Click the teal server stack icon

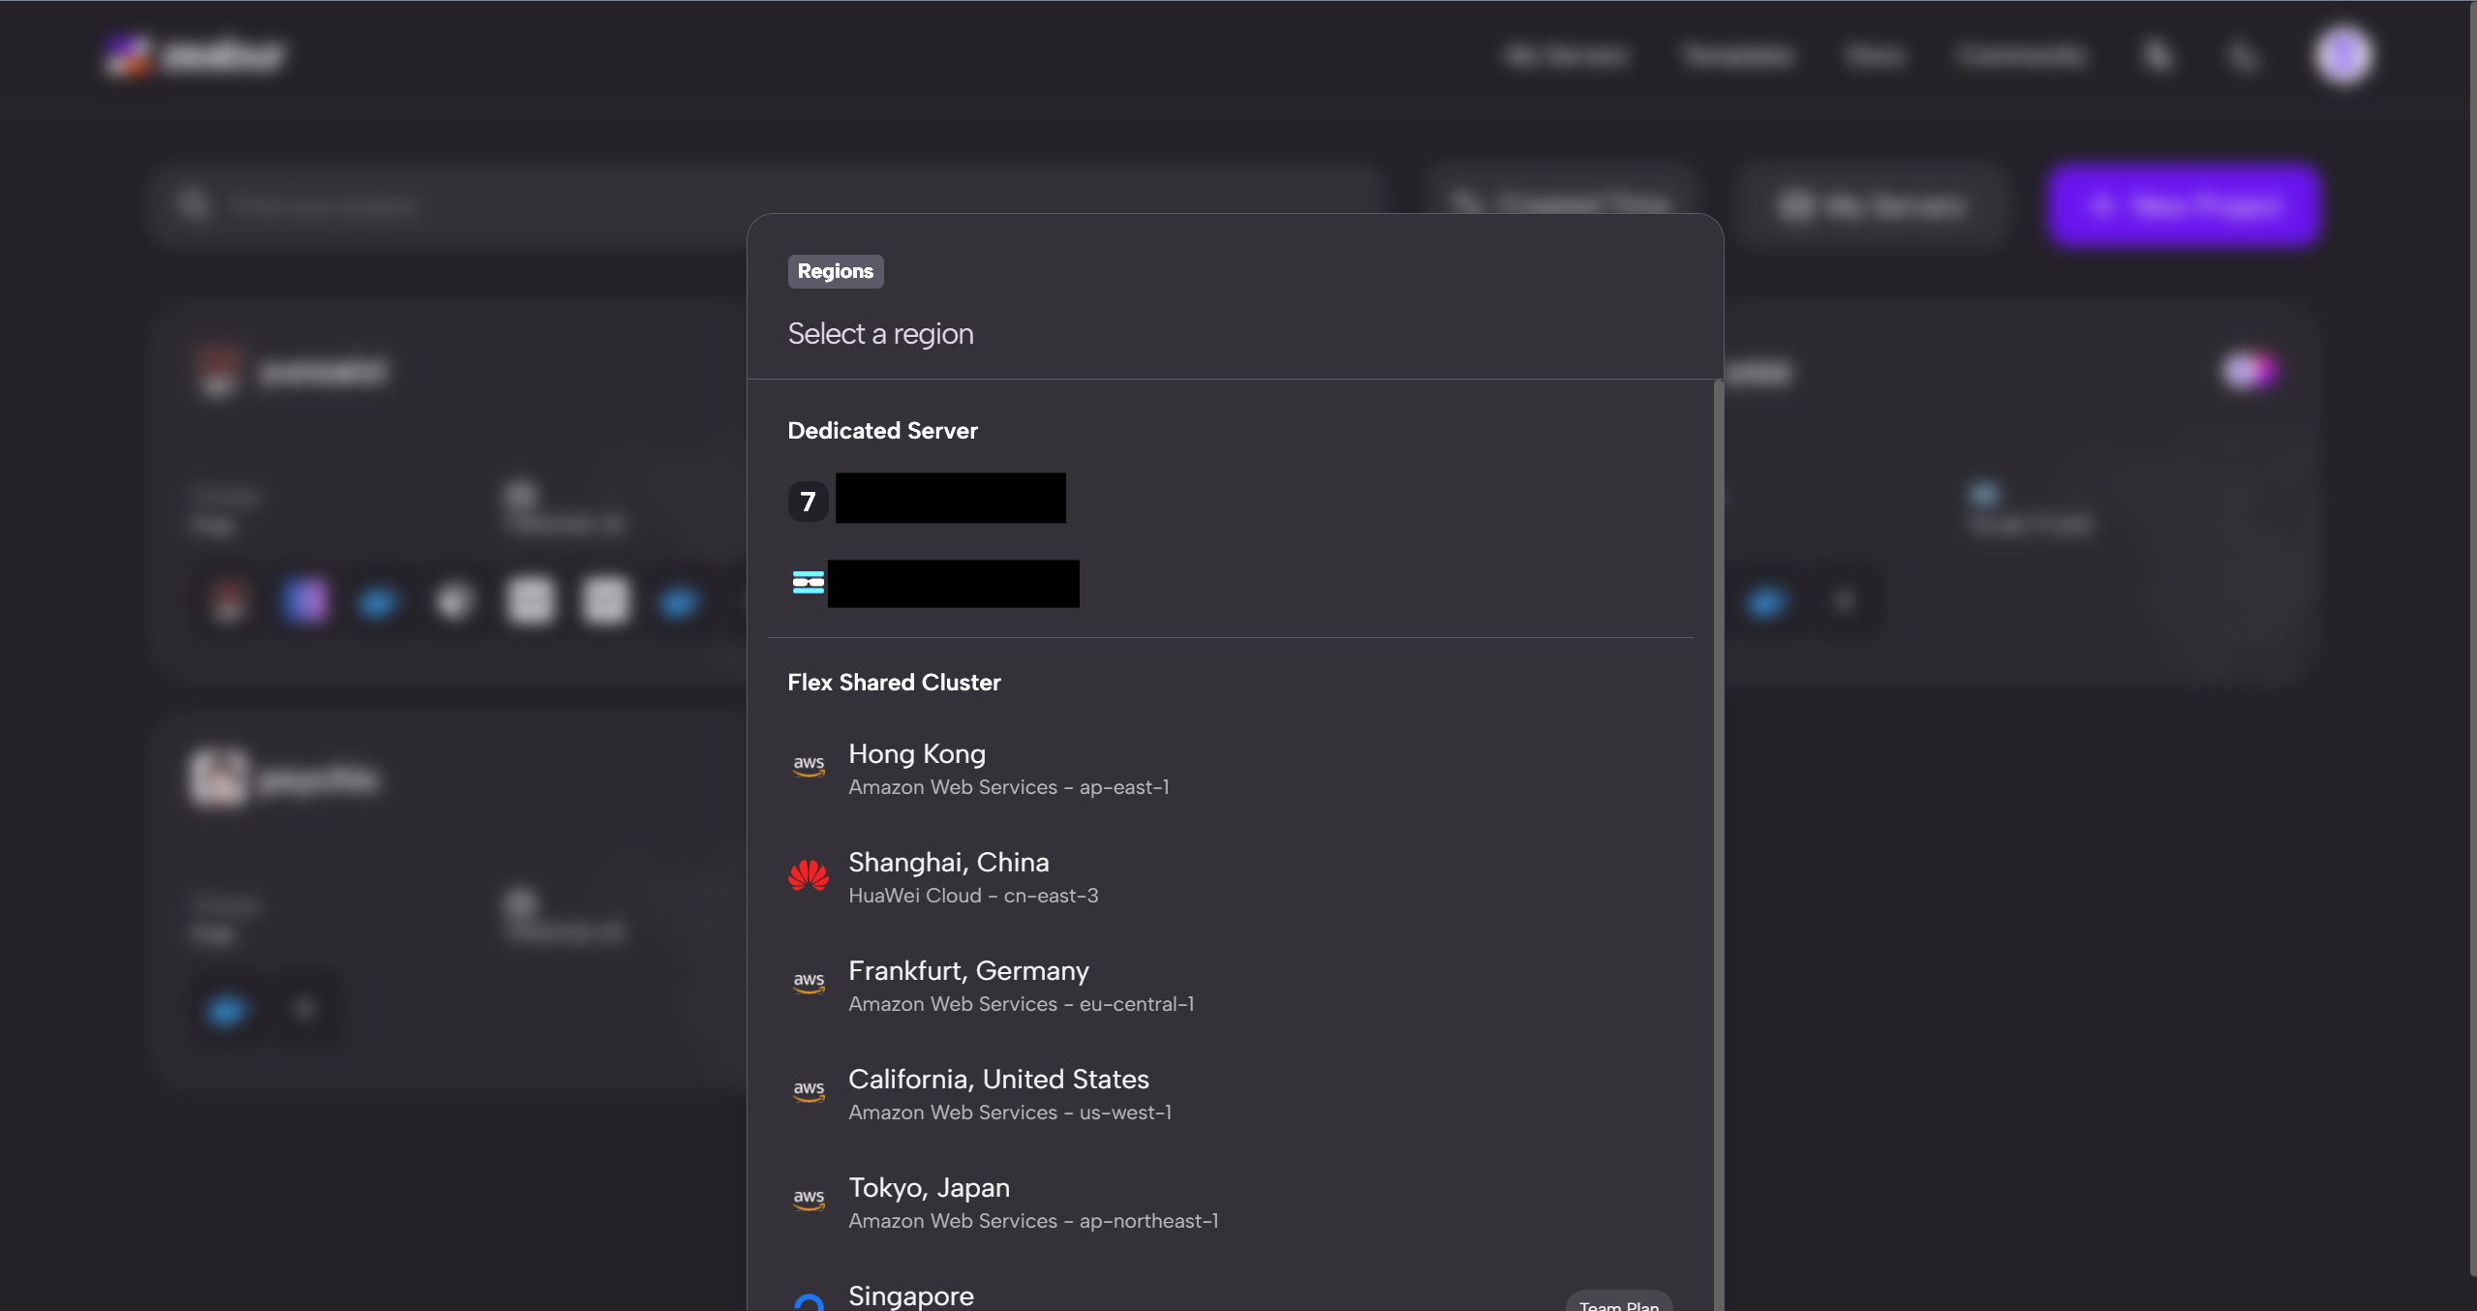[x=808, y=582]
